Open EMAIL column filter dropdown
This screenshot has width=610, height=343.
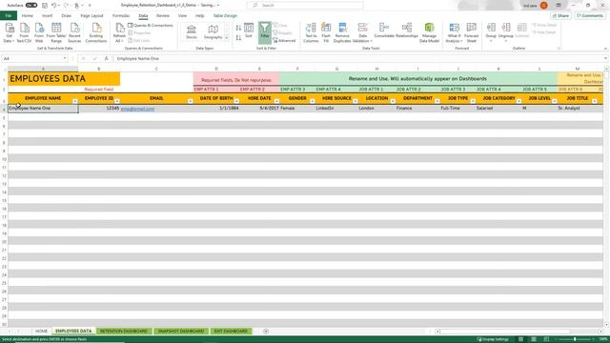tap(191, 101)
